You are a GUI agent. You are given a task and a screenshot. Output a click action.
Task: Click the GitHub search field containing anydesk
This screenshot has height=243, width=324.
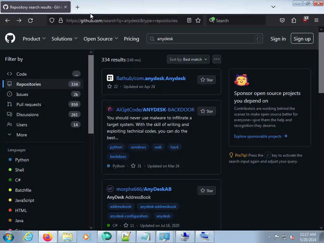pos(205,38)
